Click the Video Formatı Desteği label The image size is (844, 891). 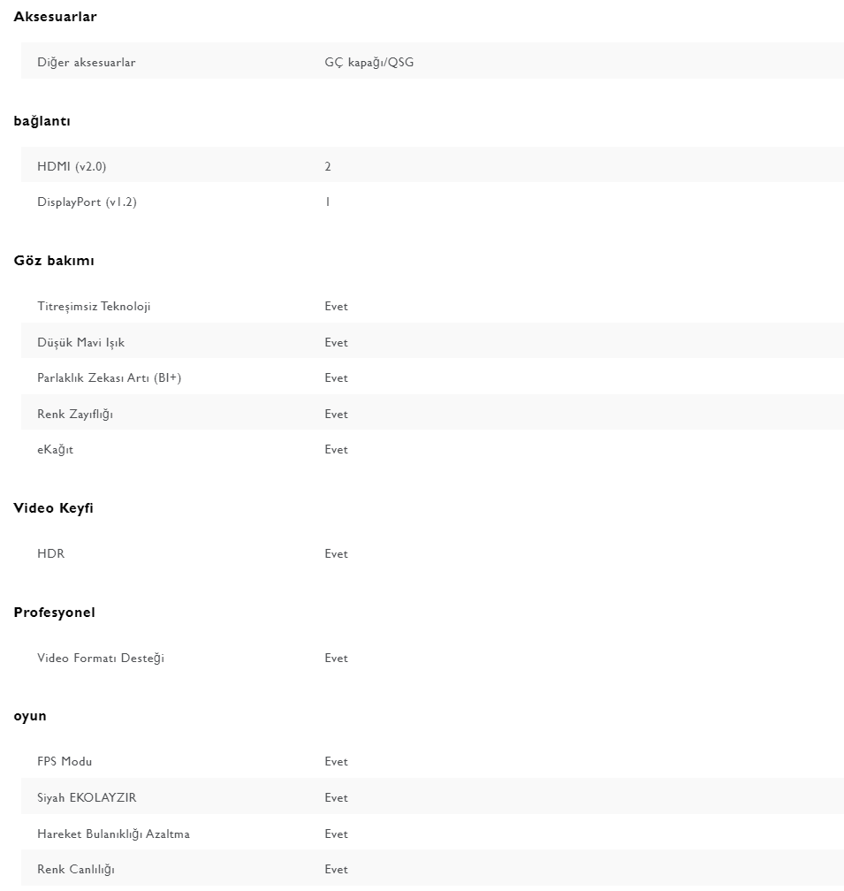coord(101,658)
